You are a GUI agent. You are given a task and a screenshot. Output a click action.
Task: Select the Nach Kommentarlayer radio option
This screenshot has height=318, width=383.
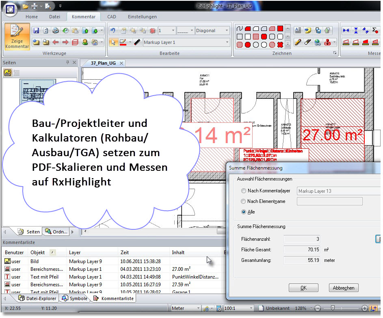(x=243, y=191)
